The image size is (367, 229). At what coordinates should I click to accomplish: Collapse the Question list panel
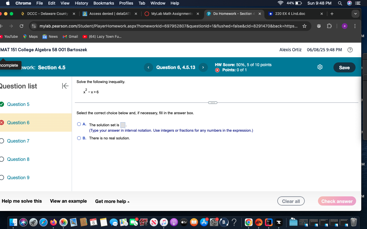pyautogui.click(x=65, y=86)
